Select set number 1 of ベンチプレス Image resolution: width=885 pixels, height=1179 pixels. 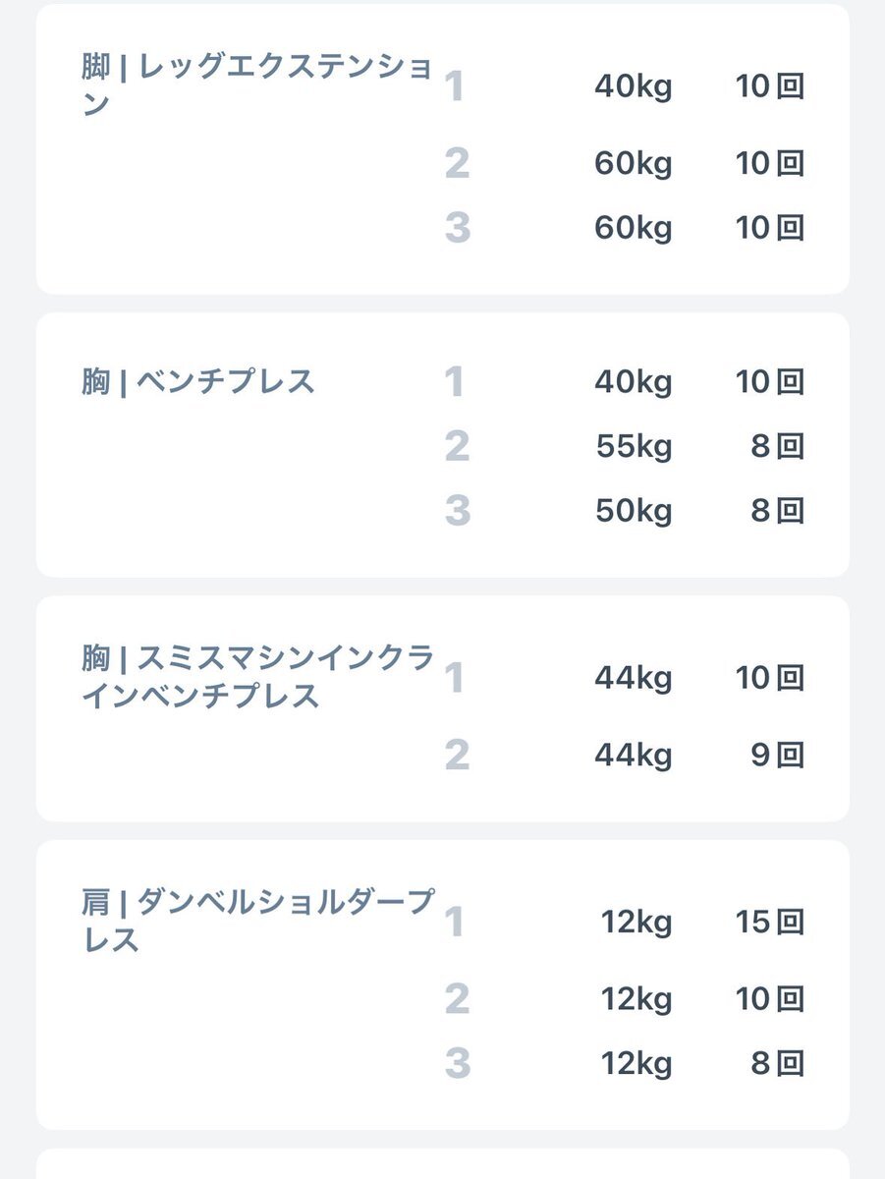pyautogui.click(x=454, y=381)
